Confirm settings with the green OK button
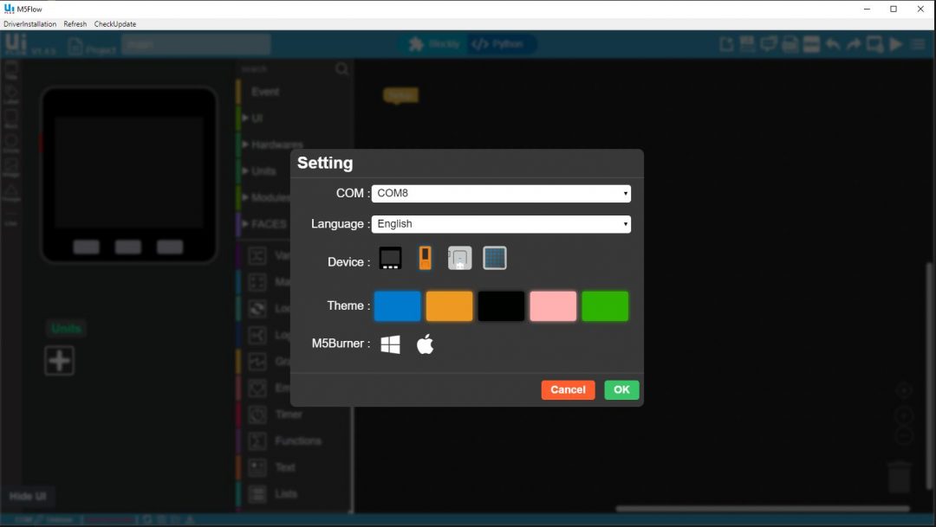The image size is (936, 527). tap(621, 390)
